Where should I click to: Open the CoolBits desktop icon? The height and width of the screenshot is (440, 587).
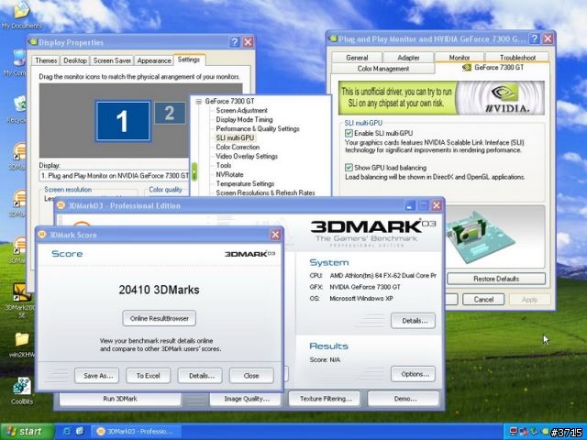[22, 391]
